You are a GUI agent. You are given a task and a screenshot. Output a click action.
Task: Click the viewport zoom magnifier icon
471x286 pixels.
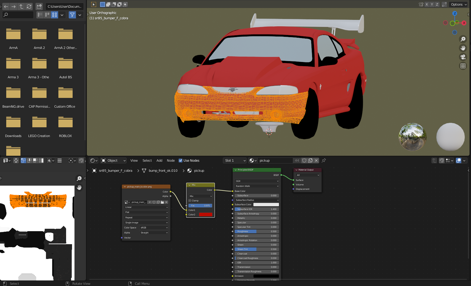pyautogui.click(x=463, y=39)
